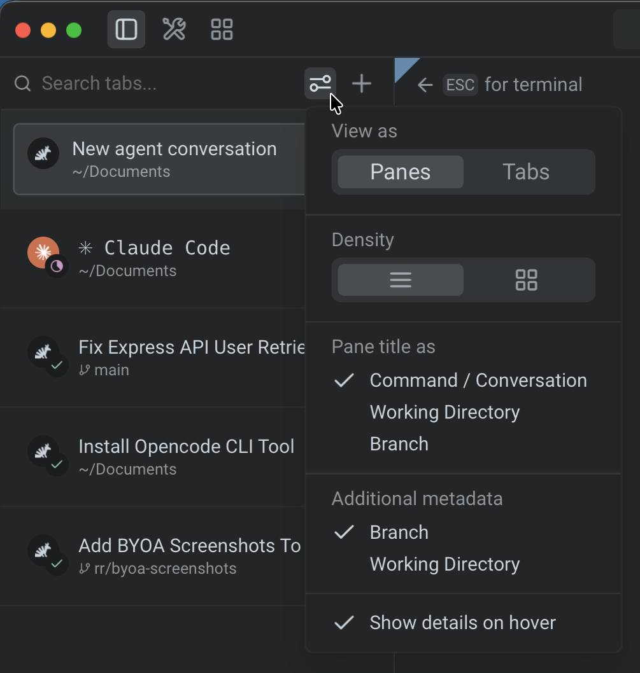
Task: Set pane title to Branch
Action: 399,444
